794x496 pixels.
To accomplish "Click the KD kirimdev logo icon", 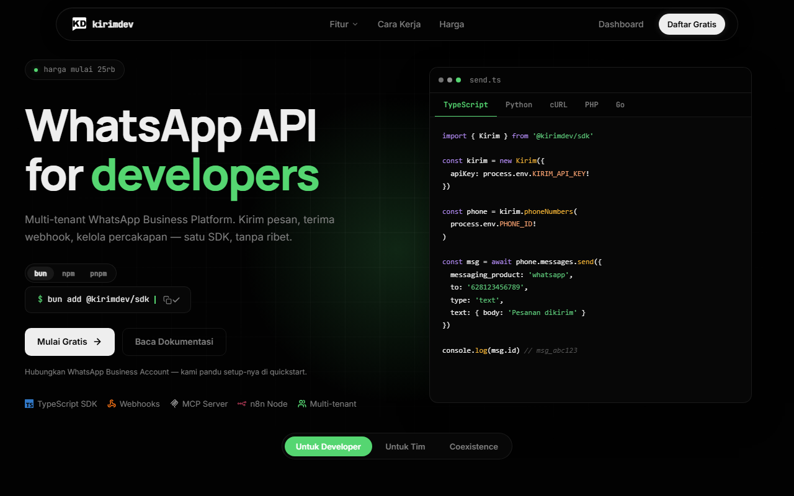I will [x=79, y=24].
